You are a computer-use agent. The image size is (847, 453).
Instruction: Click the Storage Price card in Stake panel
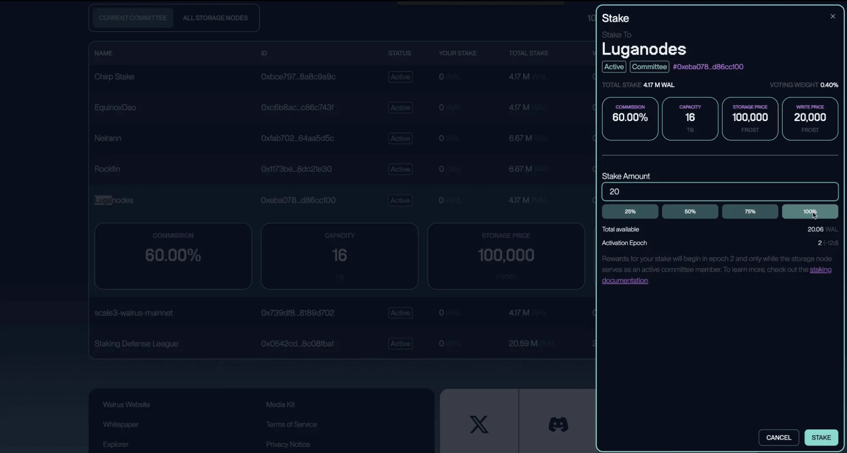[x=750, y=119]
